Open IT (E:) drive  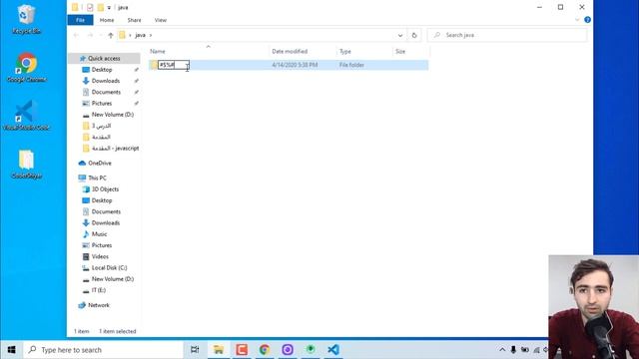point(98,290)
